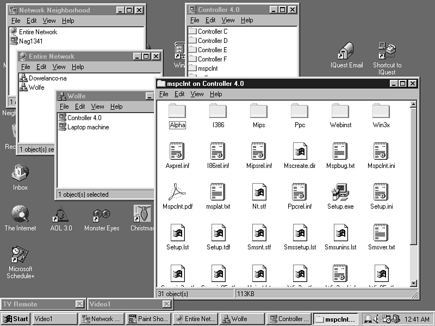Viewport: 435px width, 326px height.
Task: Select Controller D folder in Controller 4.0
Action: tap(208, 40)
